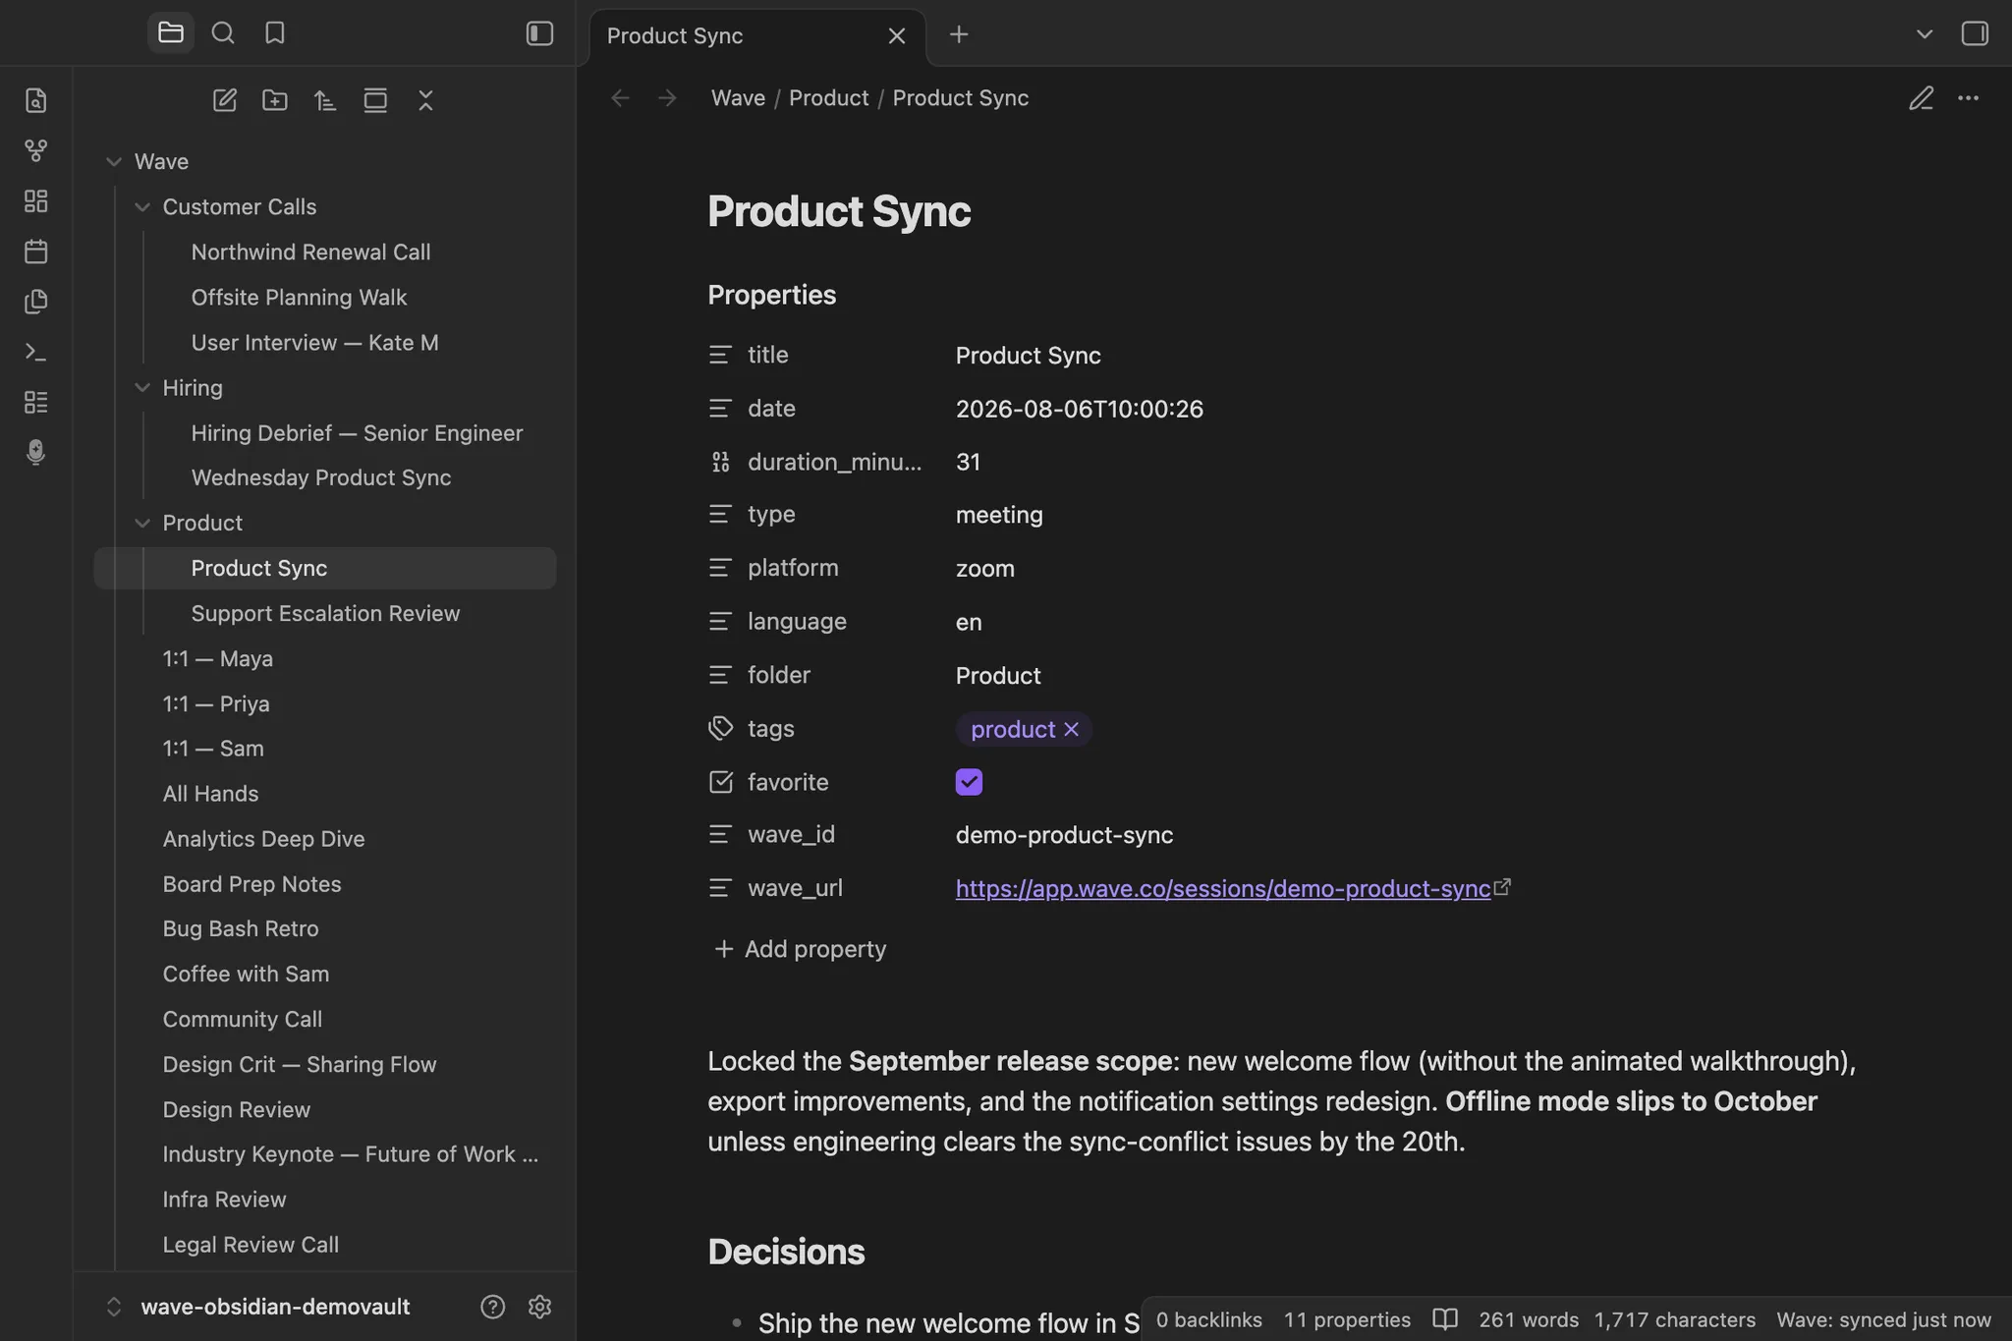This screenshot has height=1341, width=2012.
Task: Click the microphone recorder ribbon icon
Action: pyautogui.click(x=36, y=452)
